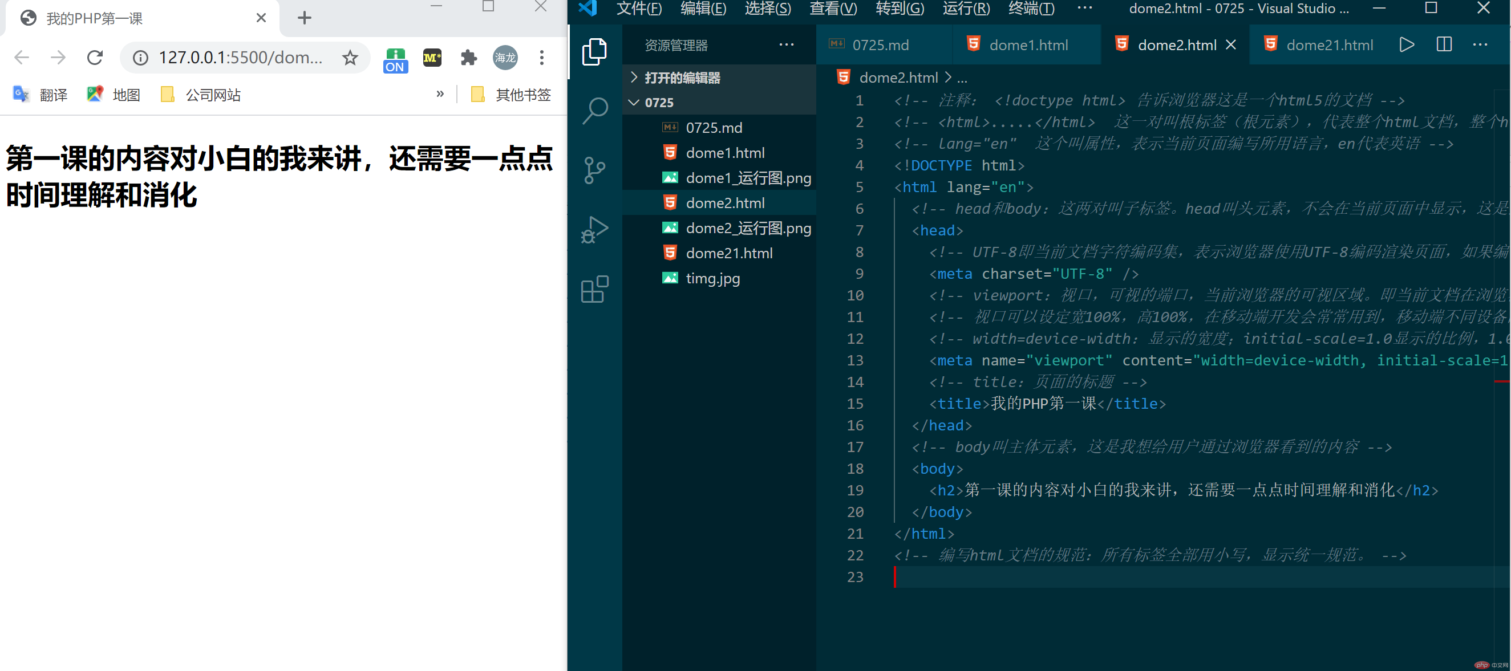Image resolution: width=1511 pixels, height=671 pixels.
Task: Select dome2.html in the file tree
Action: point(719,204)
